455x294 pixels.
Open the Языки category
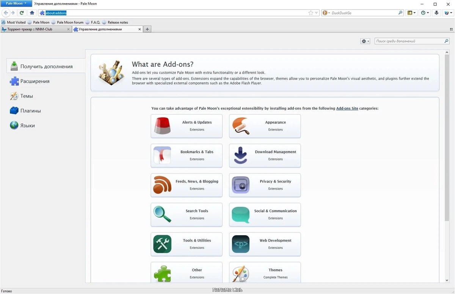click(46, 126)
